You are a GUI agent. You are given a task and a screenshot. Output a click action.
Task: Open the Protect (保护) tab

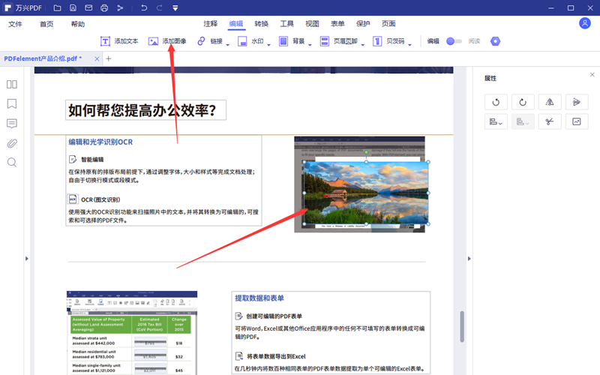[x=363, y=24]
